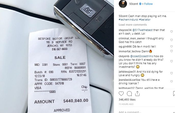Open 50cent profile picture
The height and width of the screenshot is (113, 175).
click(123, 4)
